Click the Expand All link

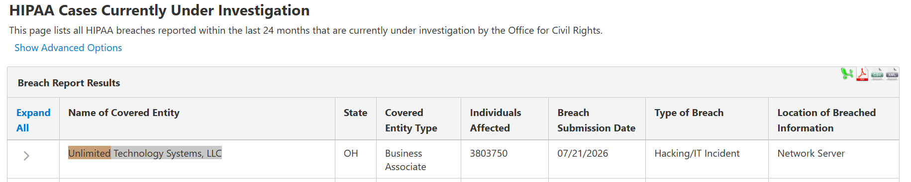tap(33, 120)
